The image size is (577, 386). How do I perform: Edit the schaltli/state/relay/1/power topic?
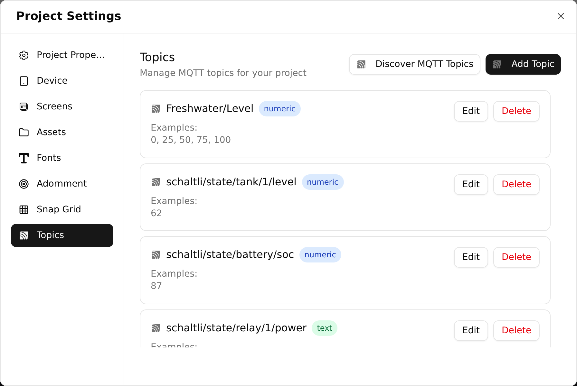(471, 331)
